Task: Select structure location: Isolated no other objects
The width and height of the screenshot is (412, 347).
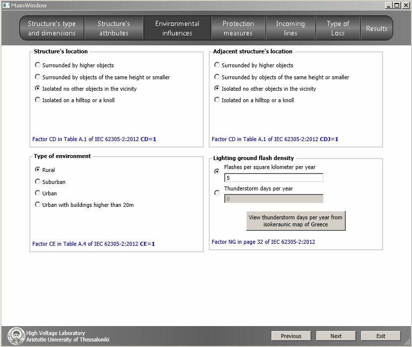Action: point(86,89)
